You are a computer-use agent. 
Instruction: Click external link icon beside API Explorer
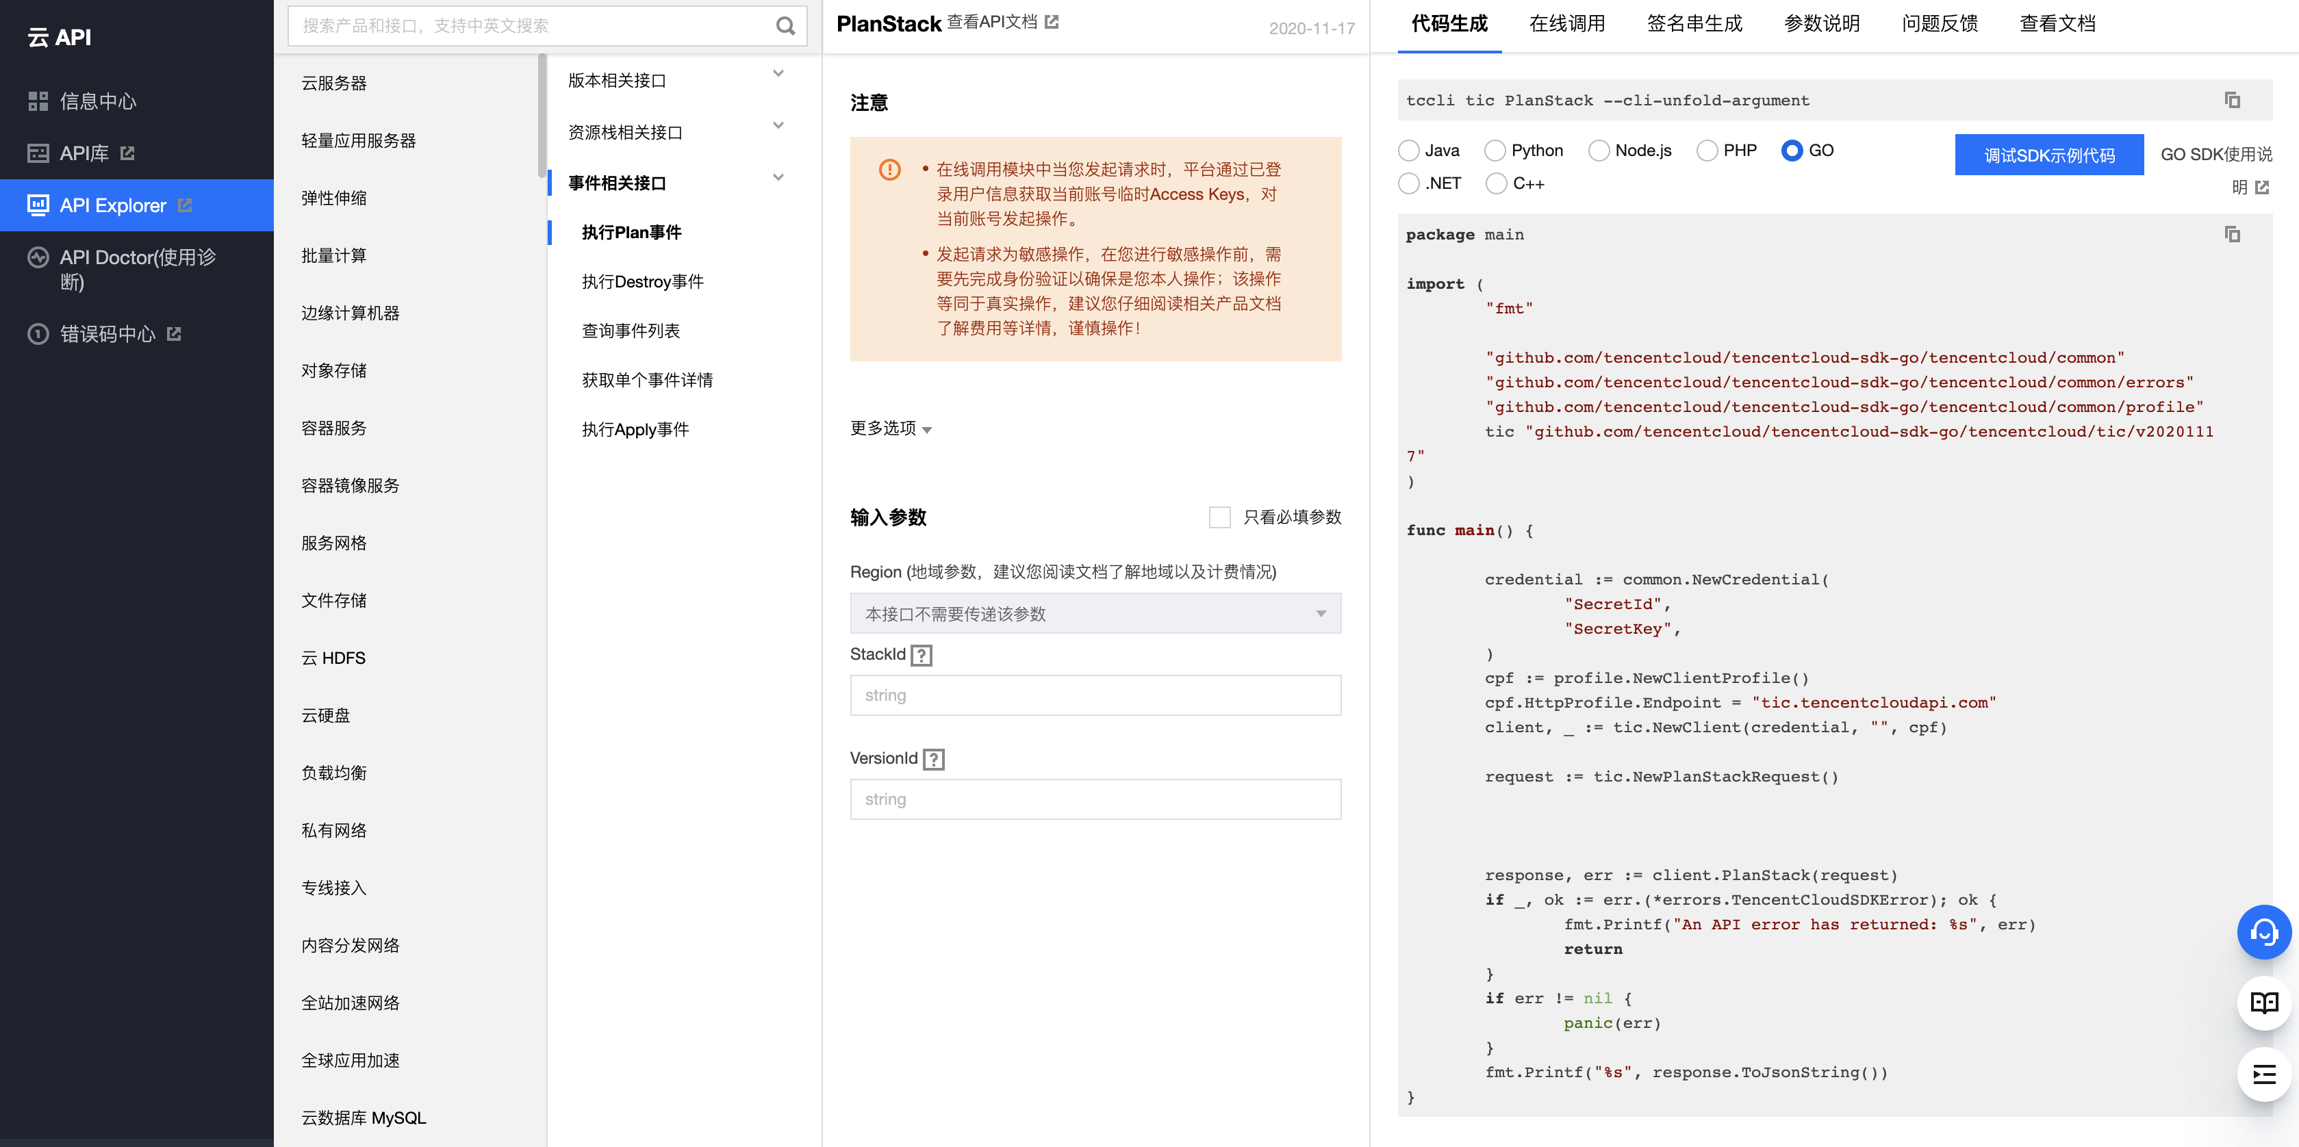[185, 205]
